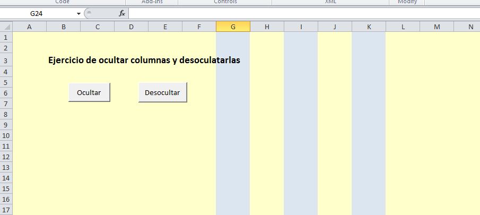Image resolution: width=480 pixels, height=215 pixels.
Task: Select row 17 header
Action: pyautogui.click(x=6, y=210)
